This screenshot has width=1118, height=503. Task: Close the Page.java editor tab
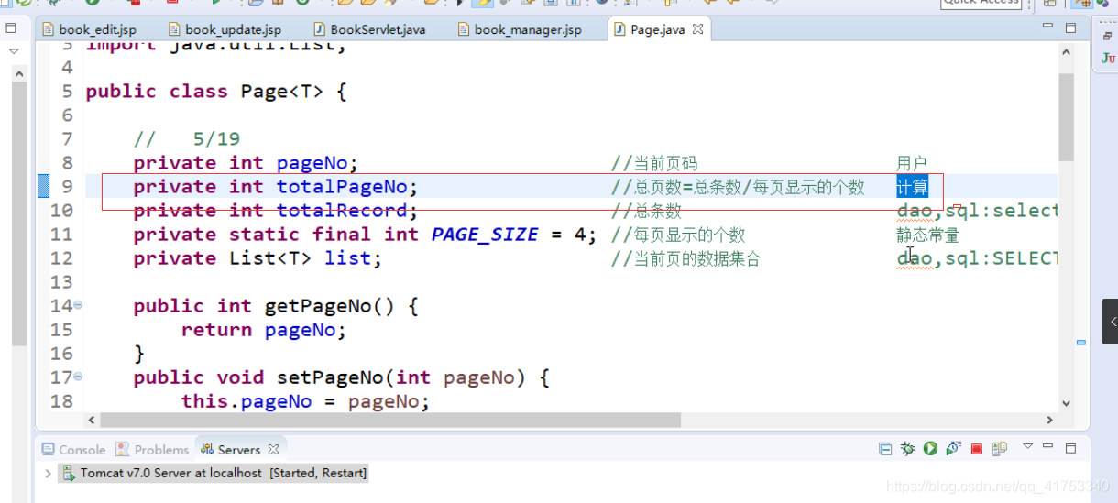click(697, 29)
